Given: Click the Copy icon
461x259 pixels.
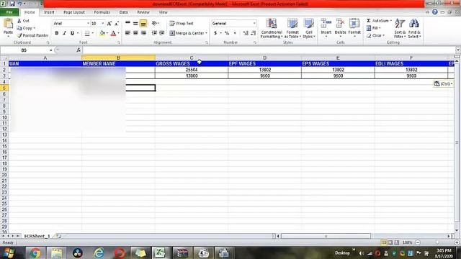Looking at the screenshot, I should click(x=19, y=28).
